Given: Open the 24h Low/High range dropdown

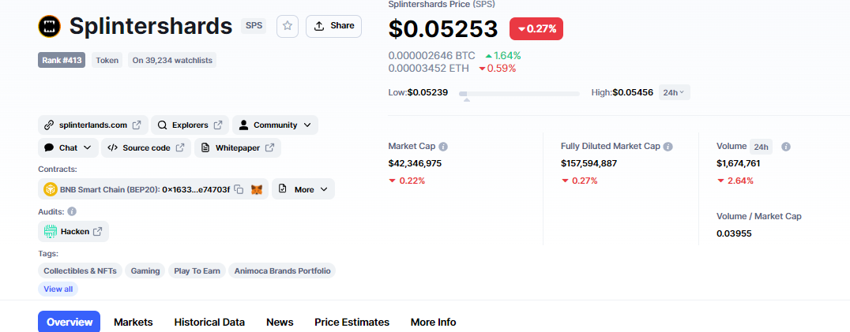Looking at the screenshot, I should coord(674,92).
